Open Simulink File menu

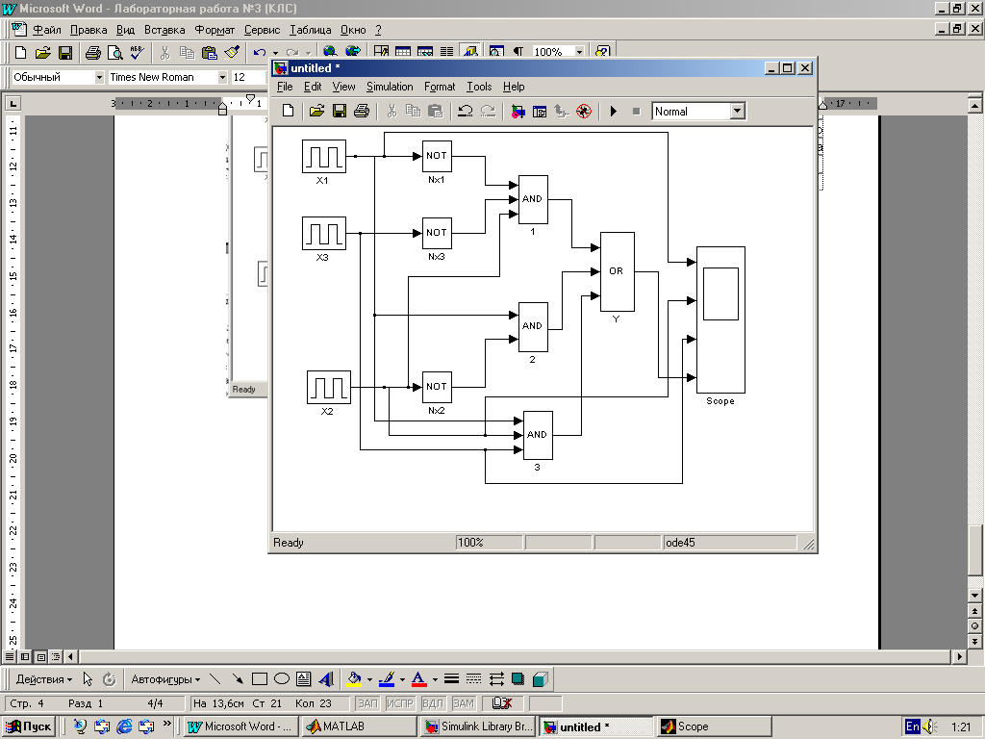coord(285,87)
